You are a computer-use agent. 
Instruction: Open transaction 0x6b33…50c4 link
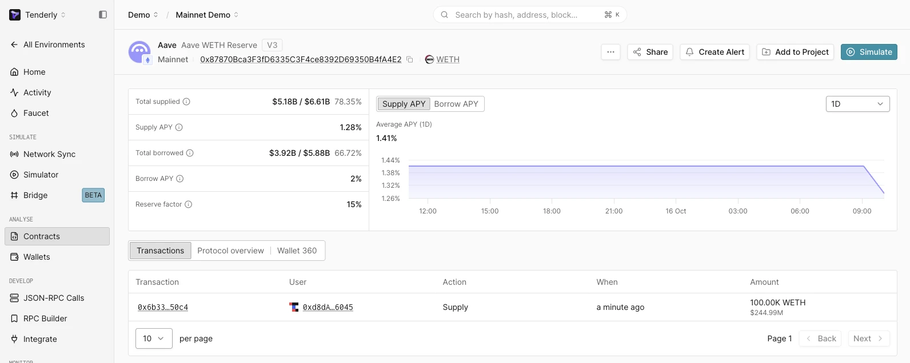(x=163, y=307)
